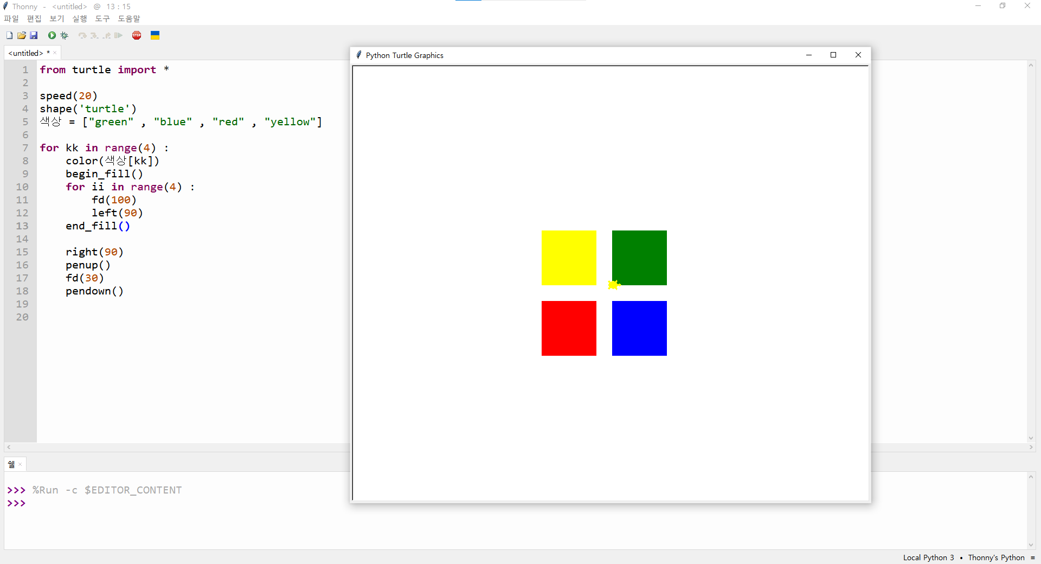Minimize the Python Turtle Graphics window
The image size is (1041, 564).
(809, 55)
